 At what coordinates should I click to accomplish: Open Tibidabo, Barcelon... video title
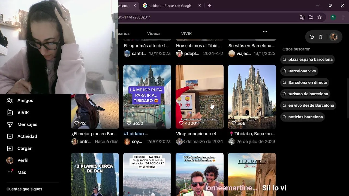252,134
